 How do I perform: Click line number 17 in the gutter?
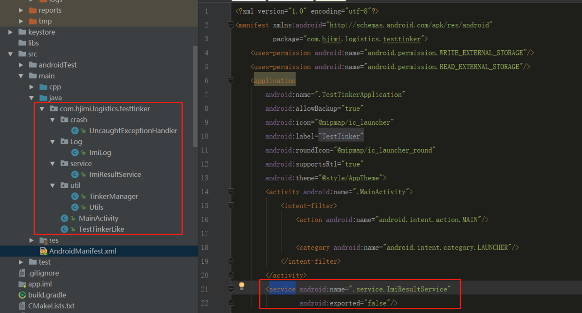click(x=204, y=233)
